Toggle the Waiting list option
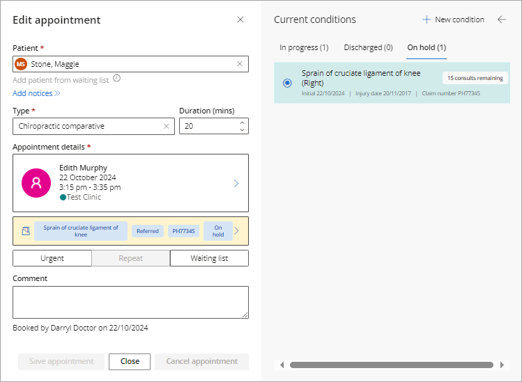Image resolution: width=522 pixels, height=382 pixels. [209, 258]
